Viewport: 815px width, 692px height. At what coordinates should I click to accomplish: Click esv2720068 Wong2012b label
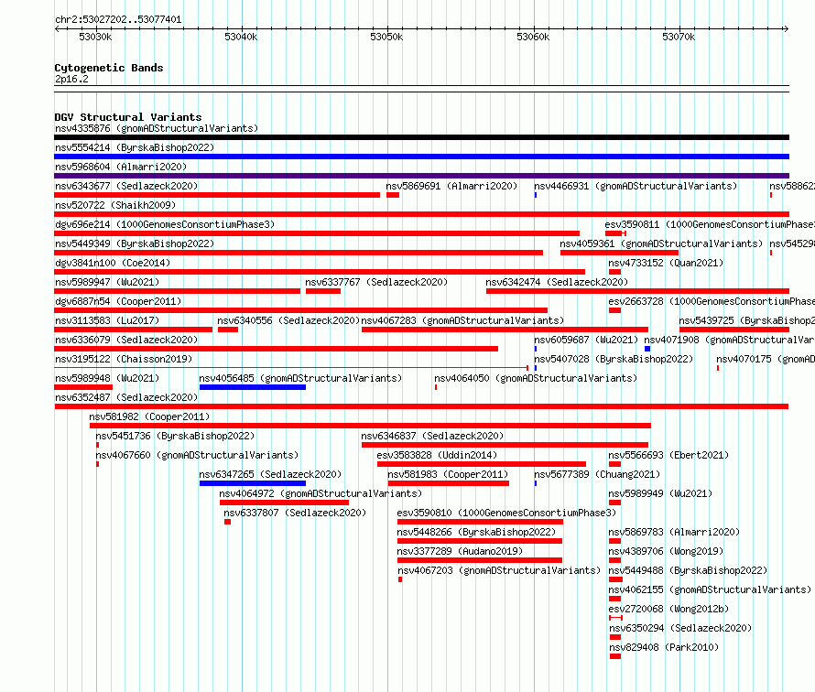pos(668,609)
